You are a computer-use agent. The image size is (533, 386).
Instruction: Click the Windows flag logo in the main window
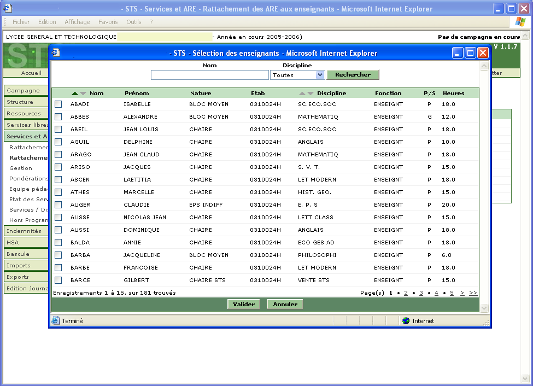coord(520,22)
